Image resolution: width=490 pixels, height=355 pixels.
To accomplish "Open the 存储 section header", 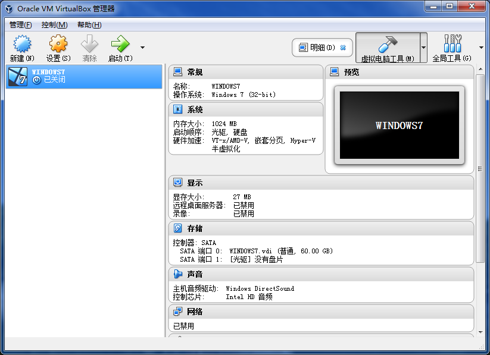I will pos(321,228).
